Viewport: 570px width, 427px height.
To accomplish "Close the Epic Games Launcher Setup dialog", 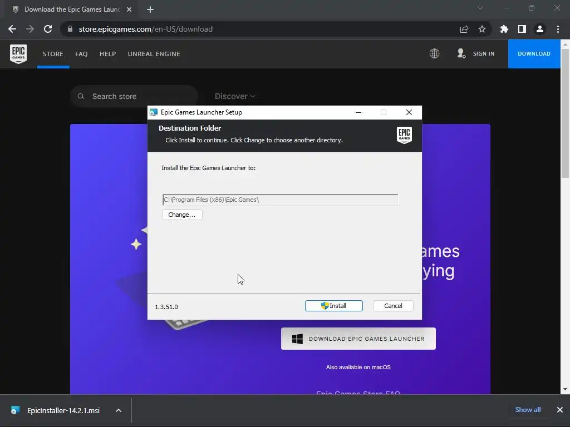I will [x=409, y=112].
